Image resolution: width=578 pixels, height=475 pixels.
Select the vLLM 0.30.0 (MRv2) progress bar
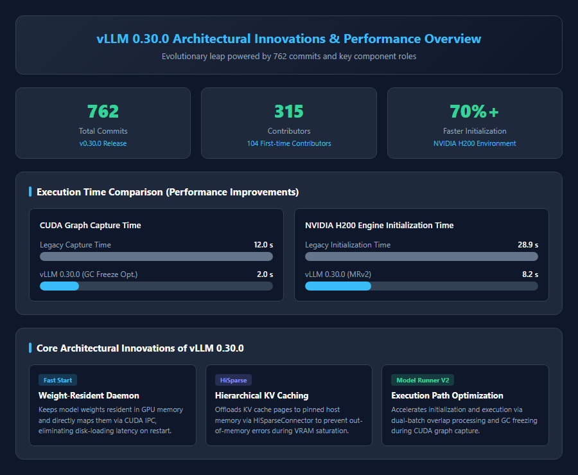(422, 286)
